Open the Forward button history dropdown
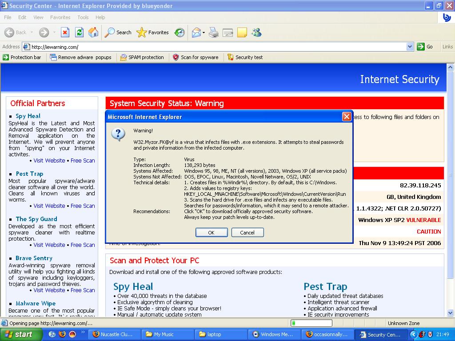This screenshot has width=455, height=341. (x=54, y=32)
